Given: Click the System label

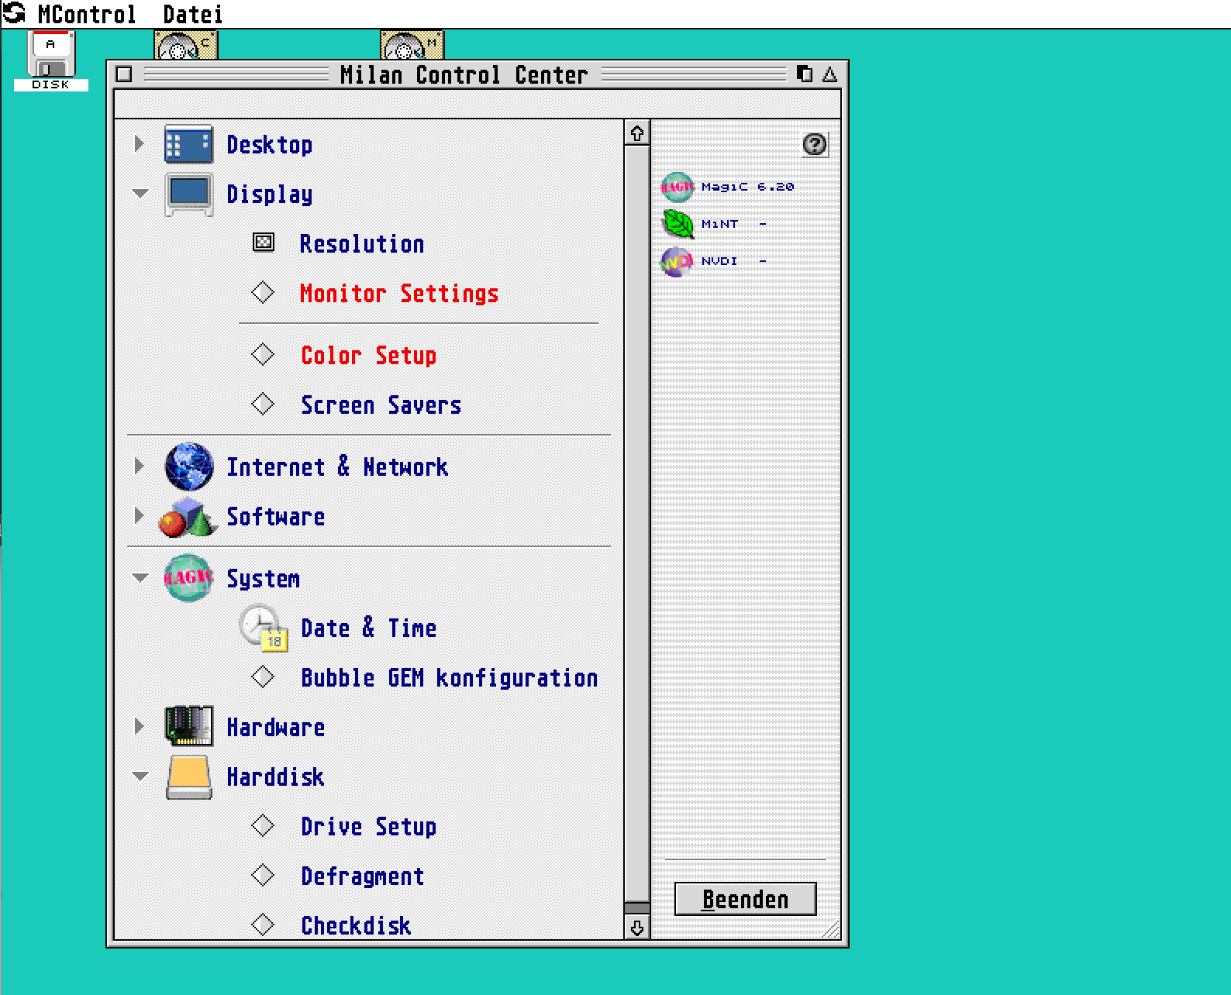Looking at the screenshot, I should click(263, 579).
